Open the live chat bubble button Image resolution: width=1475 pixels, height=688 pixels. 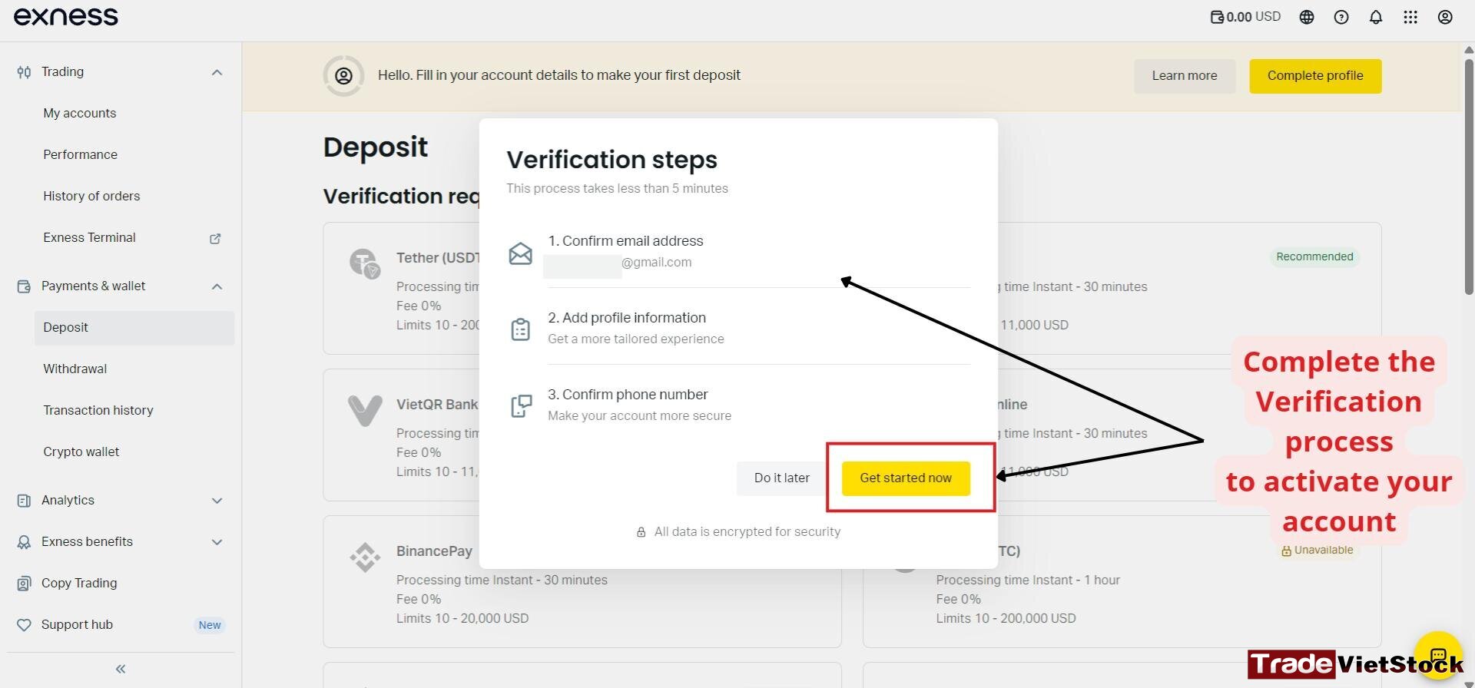click(x=1438, y=655)
